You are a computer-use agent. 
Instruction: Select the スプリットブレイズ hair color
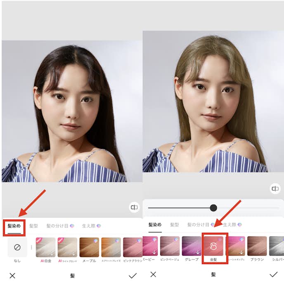(x=111, y=248)
